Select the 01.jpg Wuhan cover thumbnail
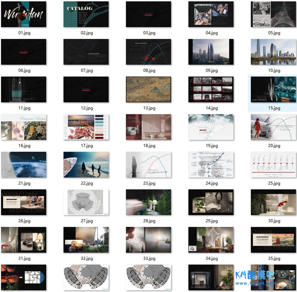 coord(24,14)
